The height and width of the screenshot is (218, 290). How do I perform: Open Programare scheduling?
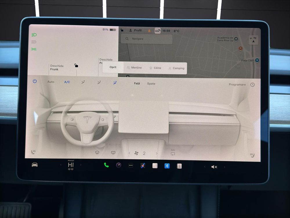[237, 85]
